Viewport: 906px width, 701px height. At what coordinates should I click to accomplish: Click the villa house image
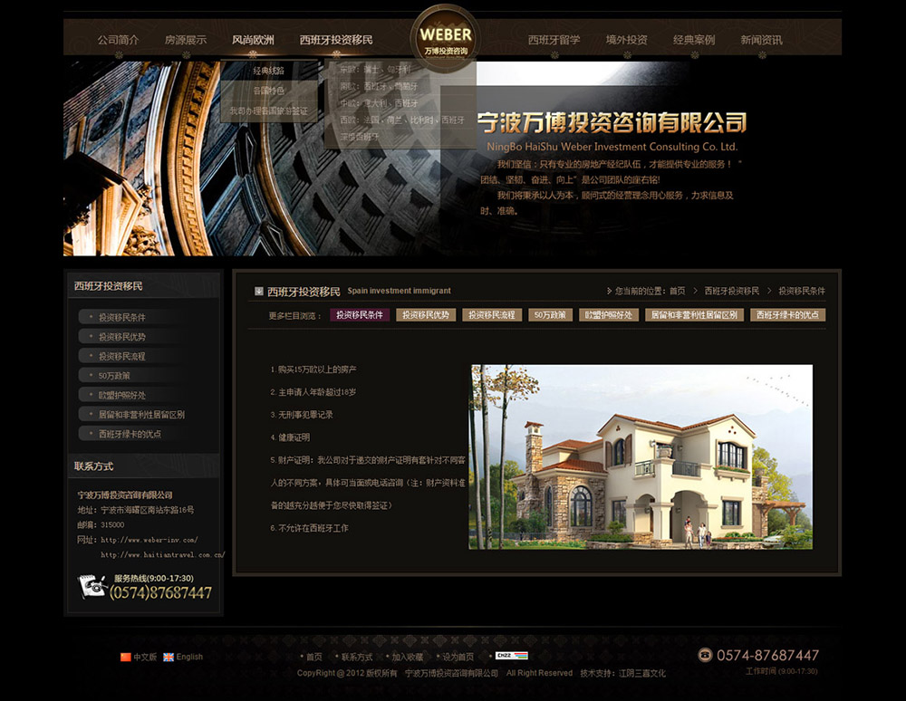641,456
